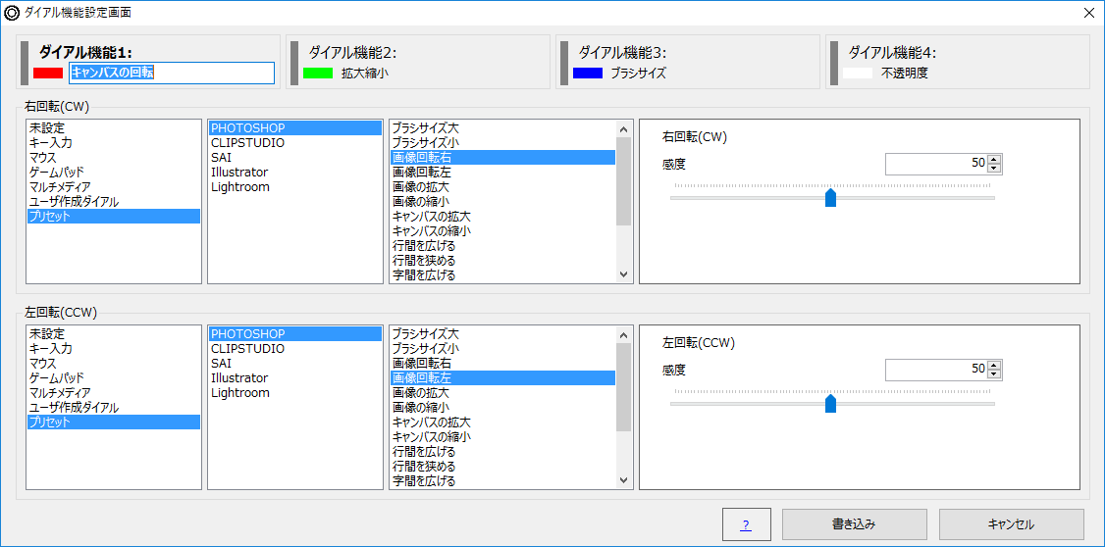
Task: Choose Illustrator in the 左回転(CCW) app list
Action: pyautogui.click(x=295, y=378)
